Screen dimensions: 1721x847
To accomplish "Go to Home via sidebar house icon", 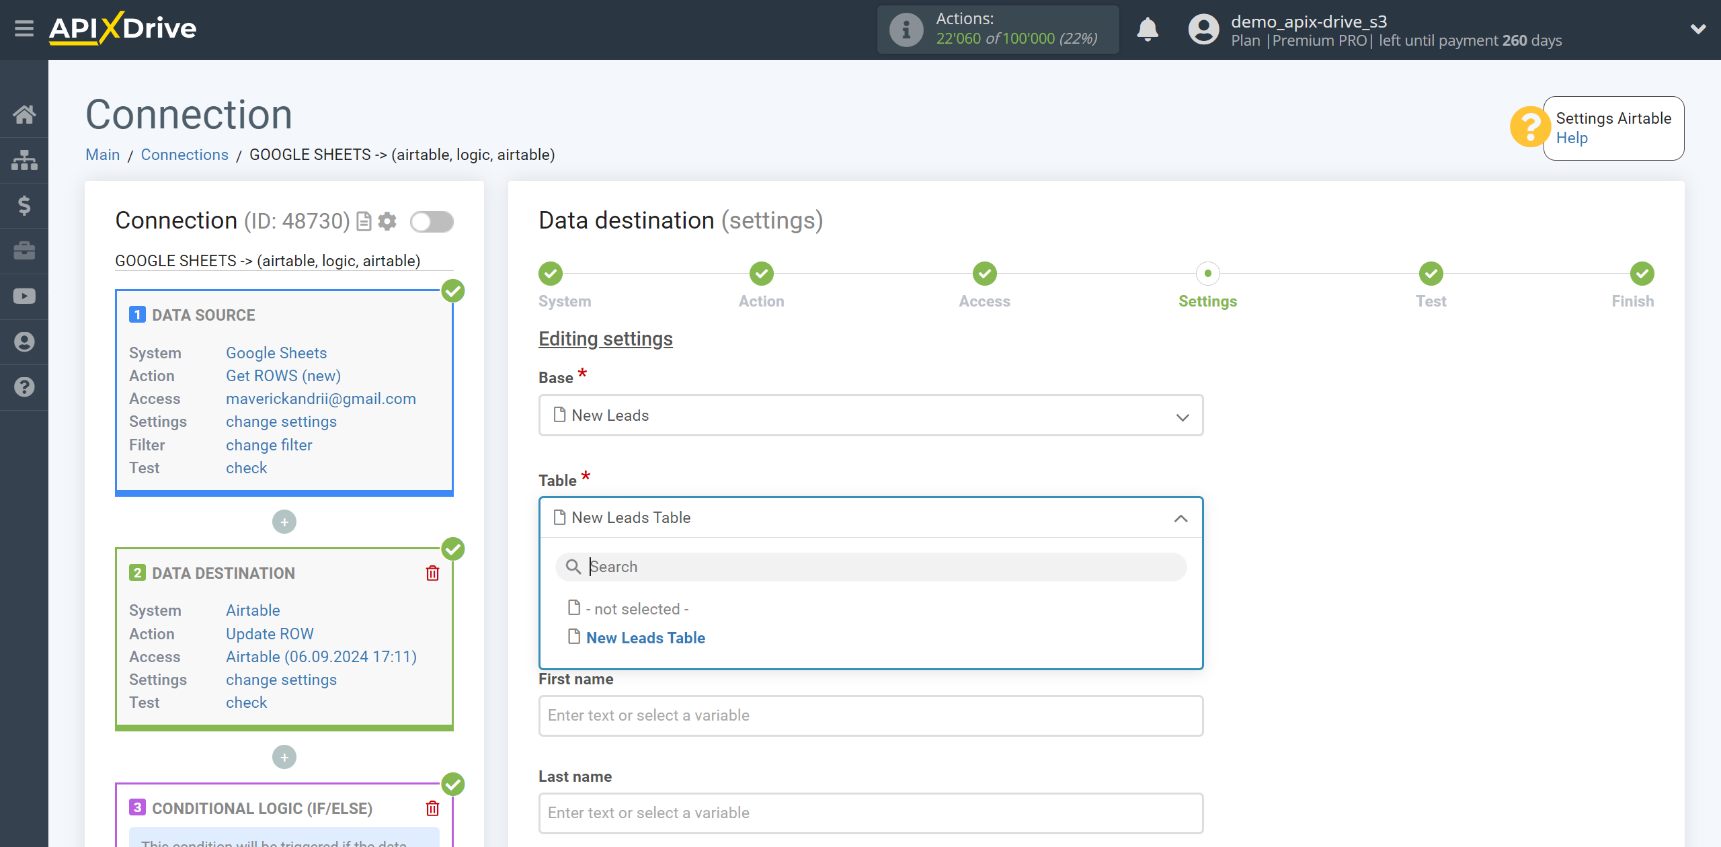I will pos(24,114).
